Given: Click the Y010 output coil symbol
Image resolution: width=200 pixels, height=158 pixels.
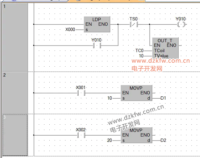Looking at the screenshot, I should [x=181, y=24].
